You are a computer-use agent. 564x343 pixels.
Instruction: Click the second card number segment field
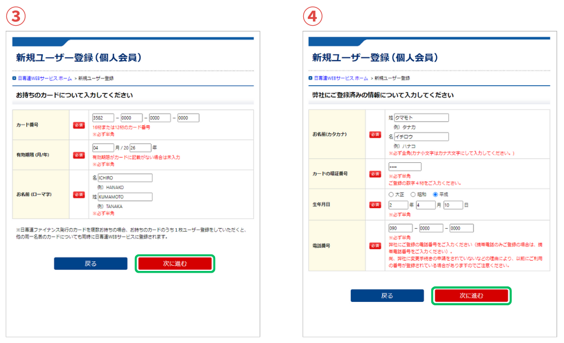click(x=132, y=118)
